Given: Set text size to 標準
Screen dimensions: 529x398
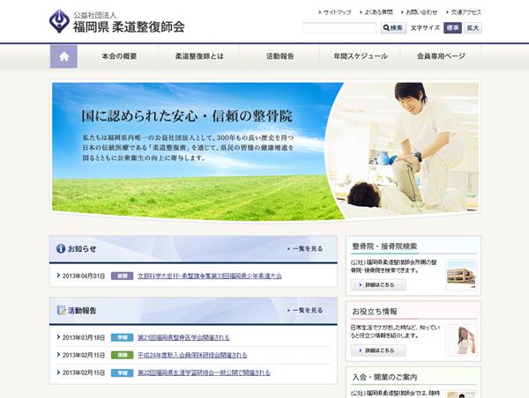Looking at the screenshot, I should [452, 28].
